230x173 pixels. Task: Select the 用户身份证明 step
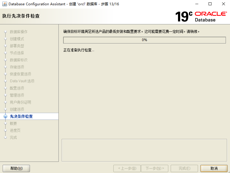click(20, 102)
